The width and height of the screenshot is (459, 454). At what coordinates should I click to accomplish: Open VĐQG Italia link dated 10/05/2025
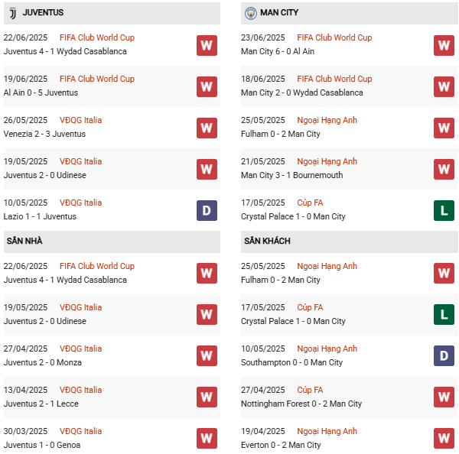(80, 203)
